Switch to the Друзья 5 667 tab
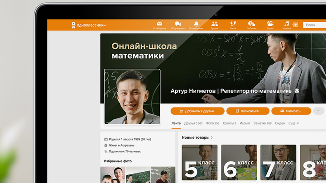 point(193,123)
